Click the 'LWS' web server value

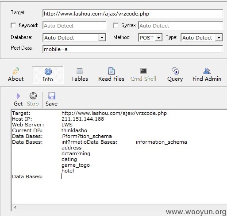[67, 125]
